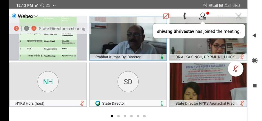
Task: Tap the red muted mic in sharing bar
Action: (16, 28)
